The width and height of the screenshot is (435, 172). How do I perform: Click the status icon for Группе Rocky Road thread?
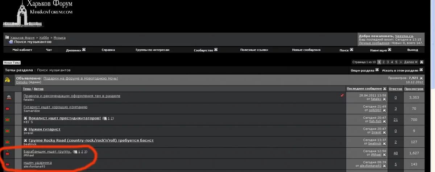coord(7,142)
